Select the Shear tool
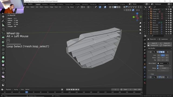The height and width of the screenshot is (97, 173). click(x=3, y=77)
